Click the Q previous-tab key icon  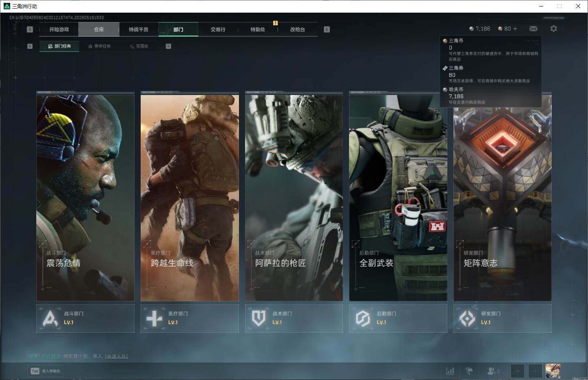point(30,29)
